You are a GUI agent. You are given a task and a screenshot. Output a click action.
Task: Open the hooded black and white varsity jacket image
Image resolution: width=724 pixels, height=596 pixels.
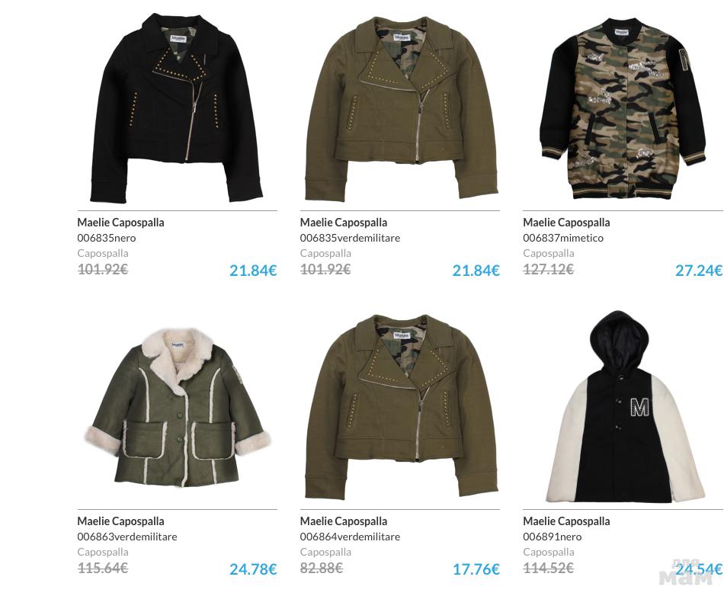click(626, 407)
